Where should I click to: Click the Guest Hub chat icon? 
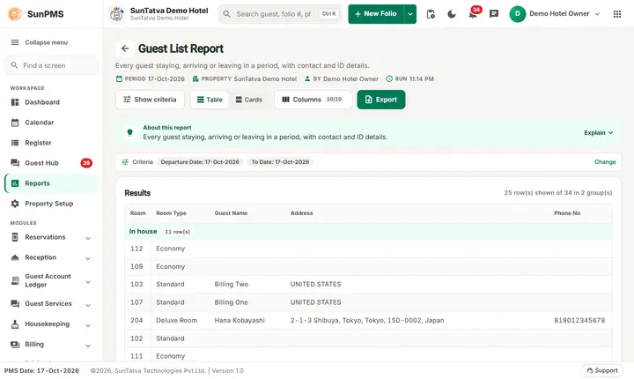pos(15,163)
